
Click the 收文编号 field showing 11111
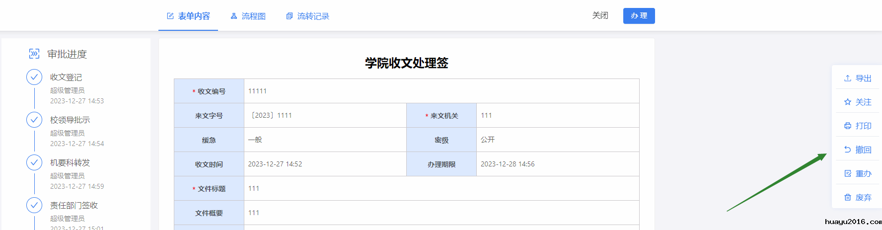coord(441,91)
